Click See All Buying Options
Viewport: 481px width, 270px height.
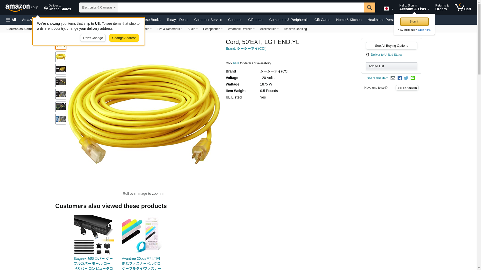coord(391,45)
